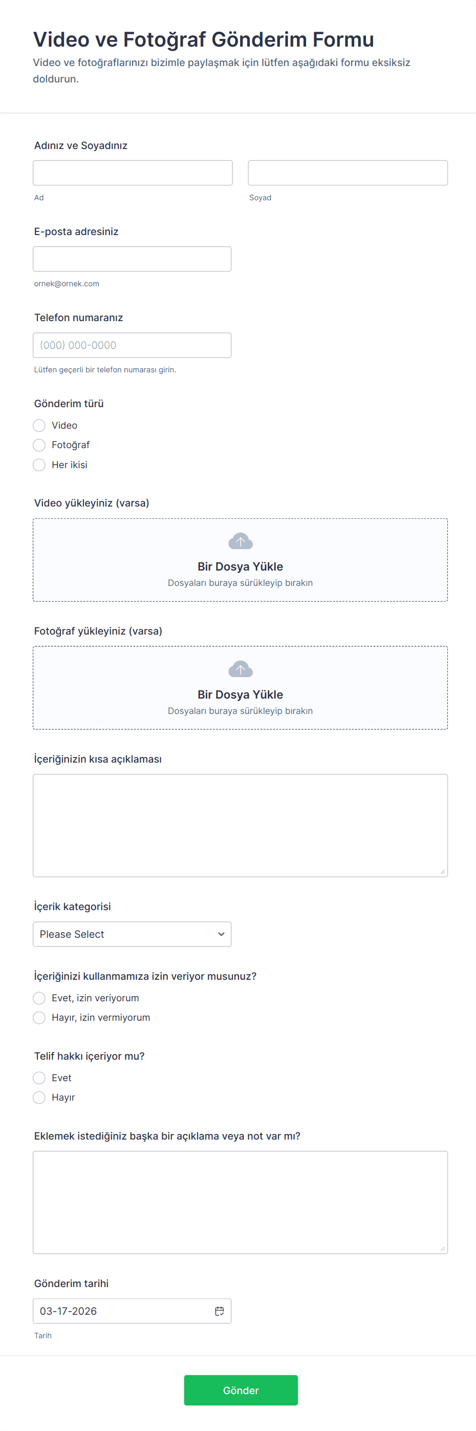This screenshot has height=1431, width=476.
Task: Click Bir Dosya Yükle in video upload area
Action: tap(240, 566)
